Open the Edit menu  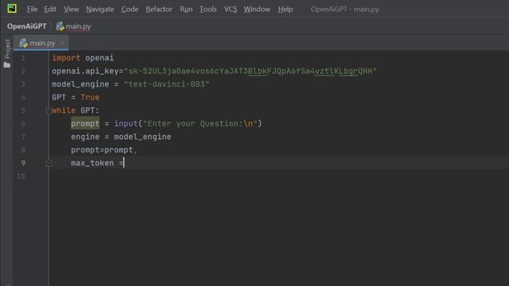50,9
